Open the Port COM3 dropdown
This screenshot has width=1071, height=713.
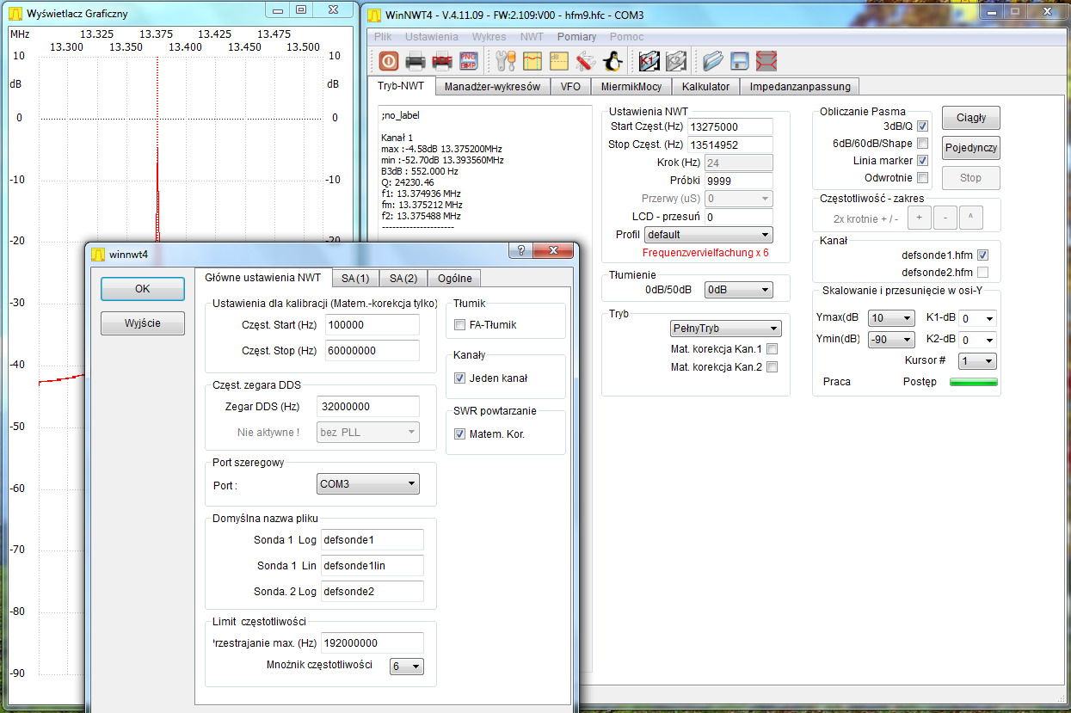367,484
